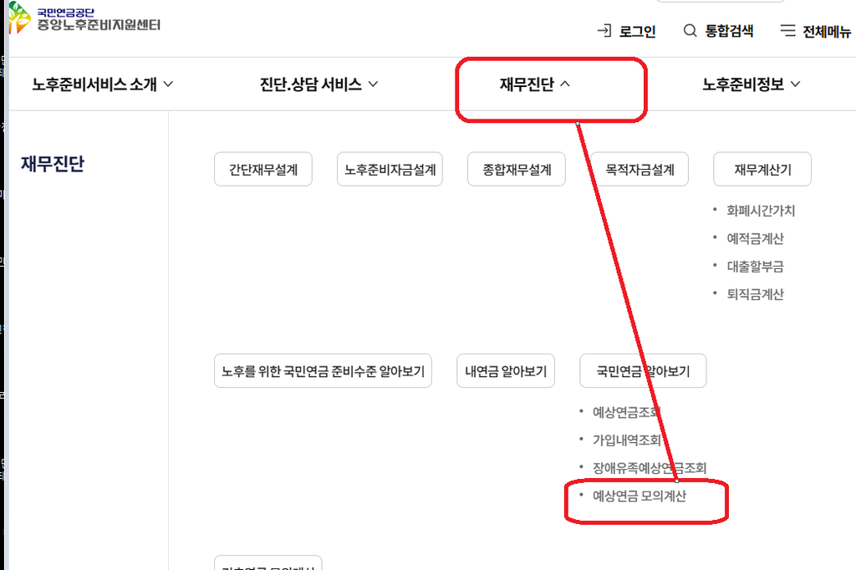Open 예상연금 모의계산 link
Screen dimensions: 856x570
tap(639, 496)
